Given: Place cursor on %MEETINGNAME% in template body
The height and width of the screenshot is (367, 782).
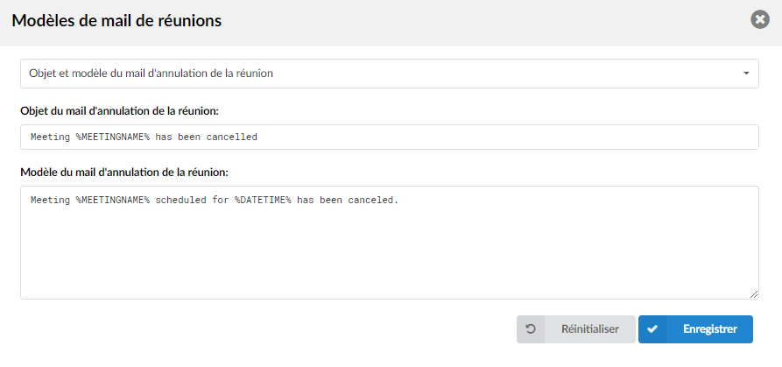Looking at the screenshot, I should point(113,201).
